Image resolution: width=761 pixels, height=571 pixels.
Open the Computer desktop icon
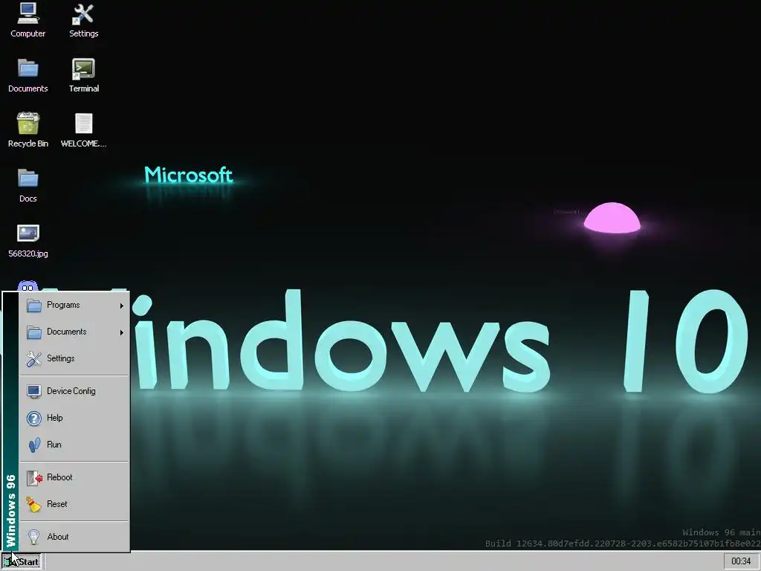[x=27, y=20]
